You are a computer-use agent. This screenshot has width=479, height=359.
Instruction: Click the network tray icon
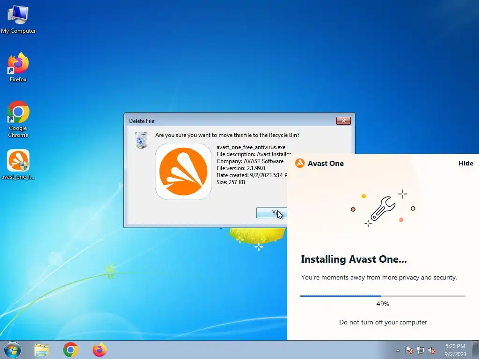pos(421,350)
